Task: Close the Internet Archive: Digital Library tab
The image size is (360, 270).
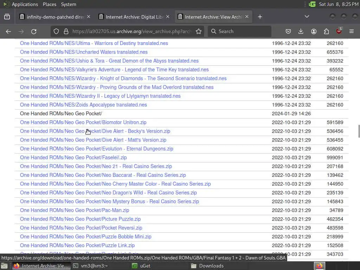Action: coord(168,17)
